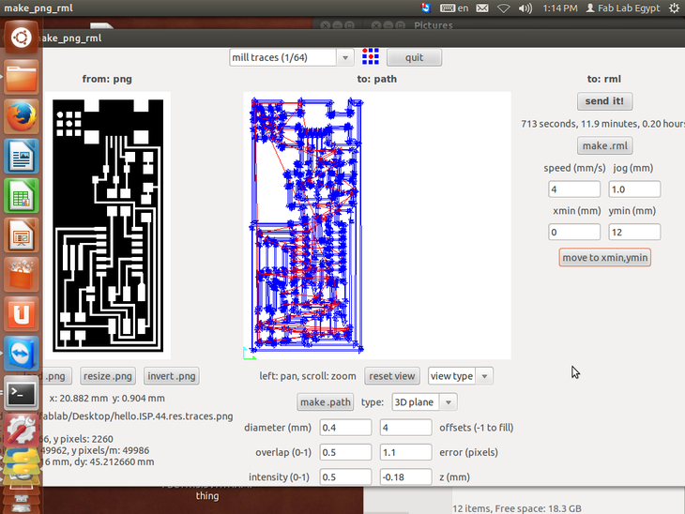Open the keyboard language indicator
The image size is (685, 514).
tap(454, 8)
